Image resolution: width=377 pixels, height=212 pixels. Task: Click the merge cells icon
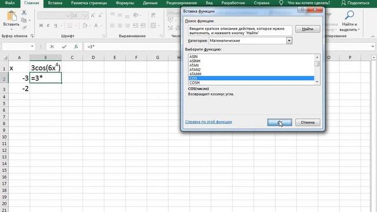tap(153, 25)
